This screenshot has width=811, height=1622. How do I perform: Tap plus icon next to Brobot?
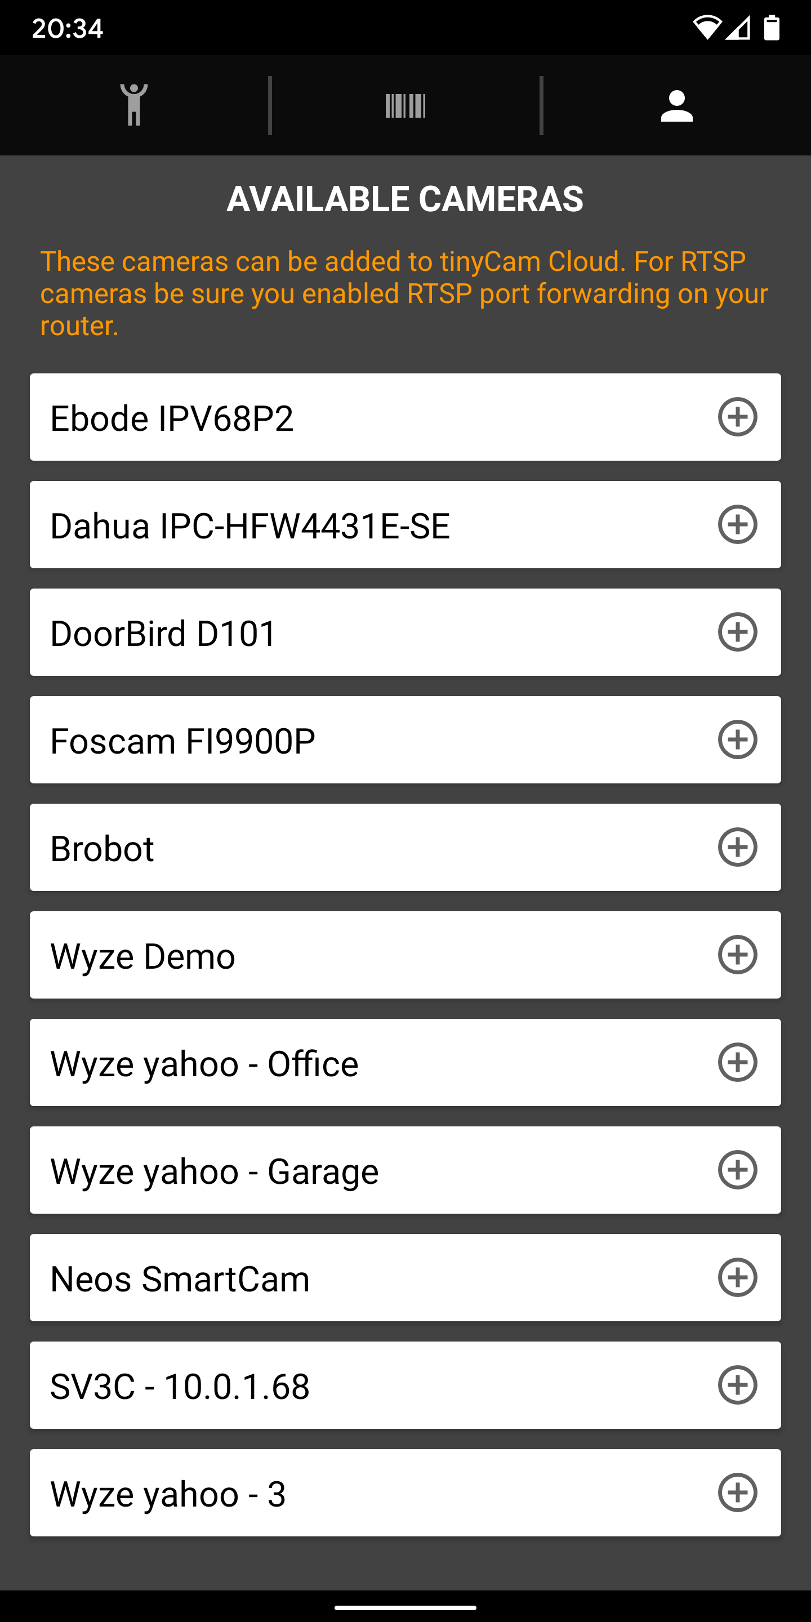point(737,848)
